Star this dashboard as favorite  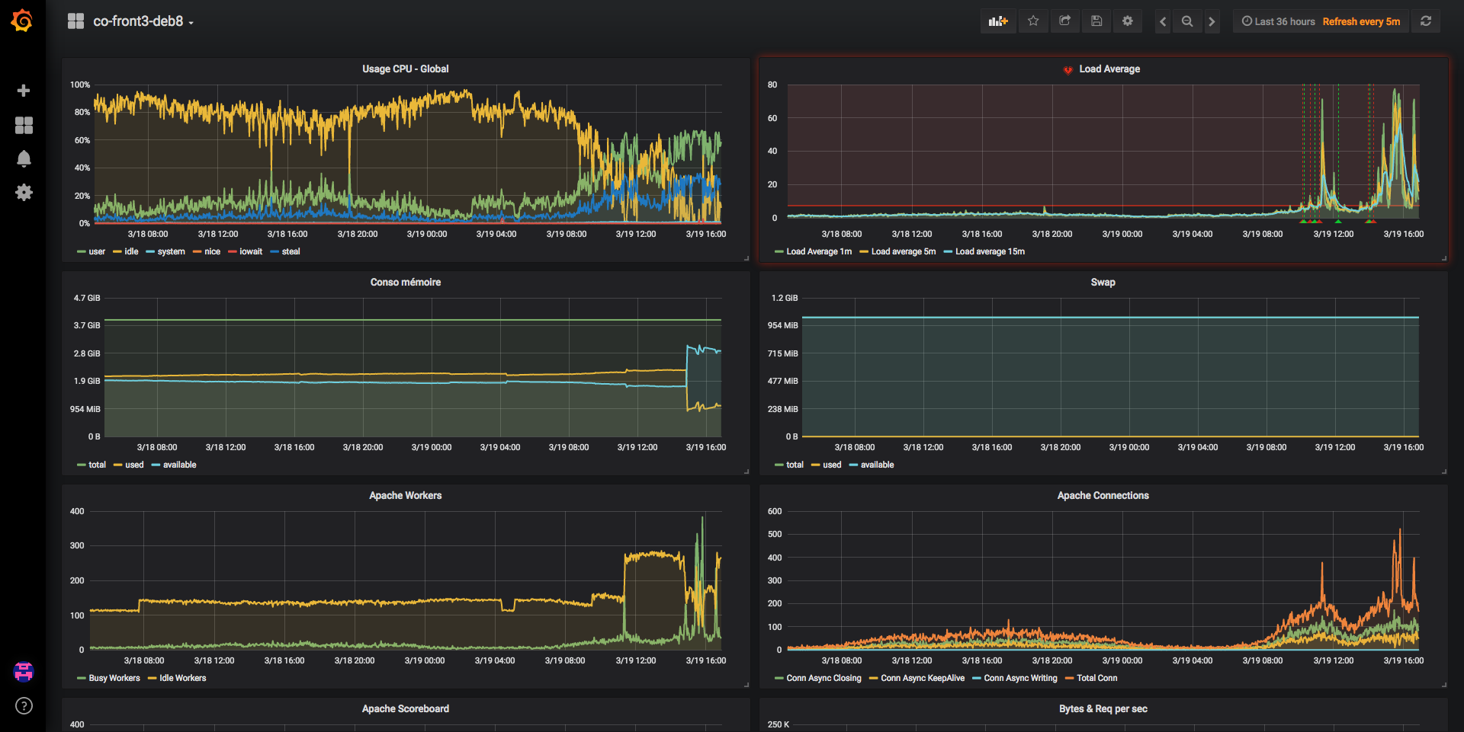pos(1033,21)
